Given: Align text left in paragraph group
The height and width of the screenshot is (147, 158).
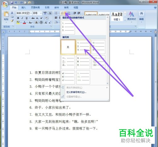Looking at the screenshot, I should point(56,18).
